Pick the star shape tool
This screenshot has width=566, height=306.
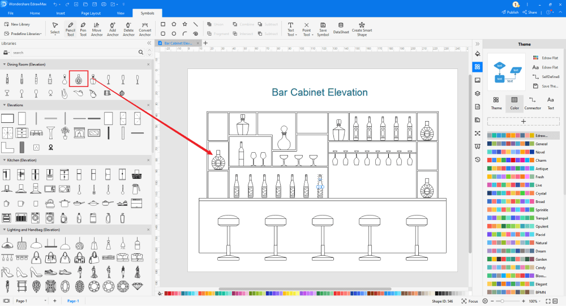tap(185, 24)
